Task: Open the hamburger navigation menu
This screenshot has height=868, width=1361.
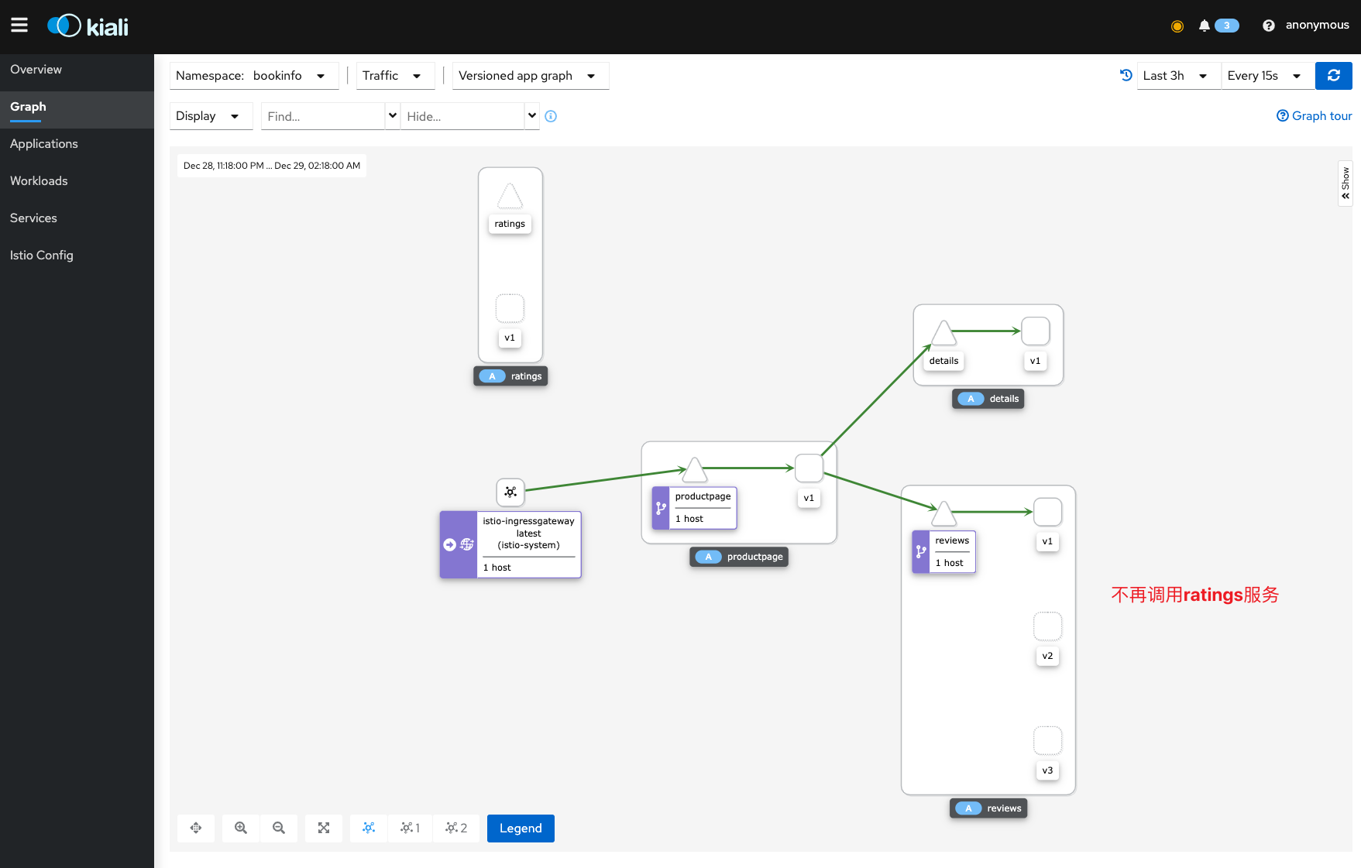Action: (19, 26)
